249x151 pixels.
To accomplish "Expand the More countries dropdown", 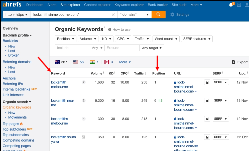I will tap(125, 62).
